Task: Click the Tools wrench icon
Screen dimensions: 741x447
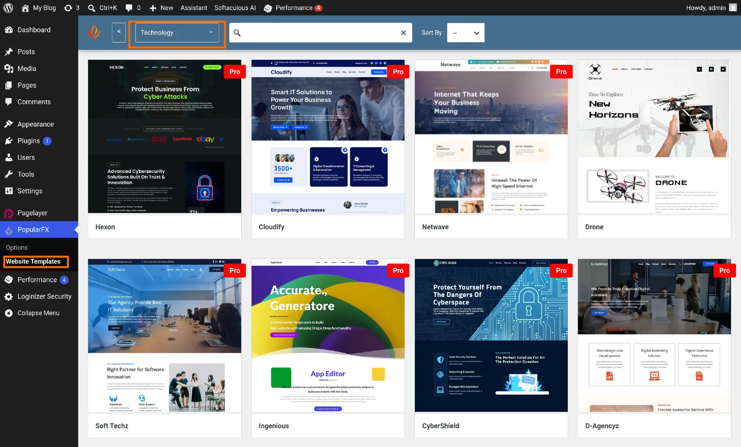Action: pyautogui.click(x=8, y=174)
